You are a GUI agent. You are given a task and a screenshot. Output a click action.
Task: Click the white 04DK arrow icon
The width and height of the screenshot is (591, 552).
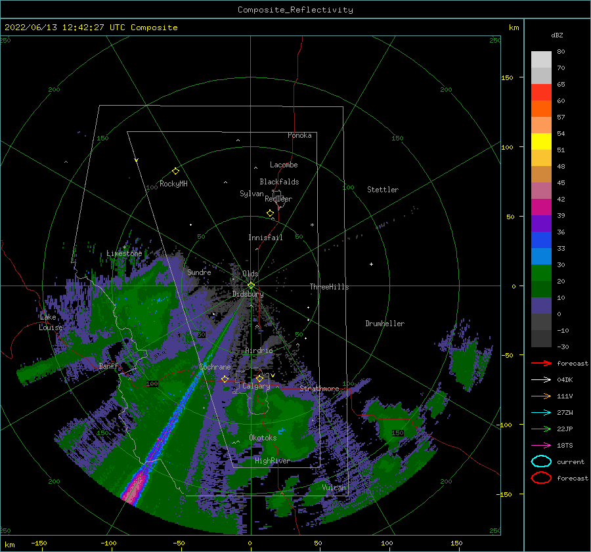point(541,380)
